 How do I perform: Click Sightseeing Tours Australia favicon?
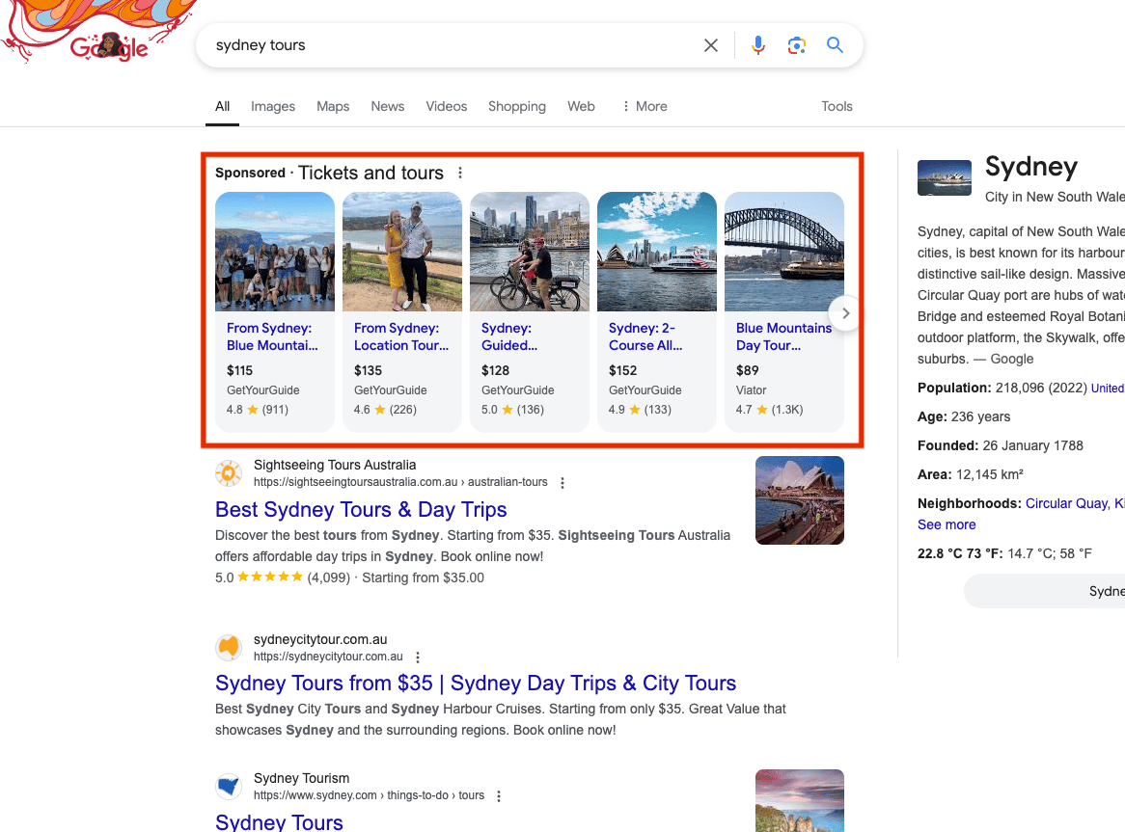tap(229, 473)
